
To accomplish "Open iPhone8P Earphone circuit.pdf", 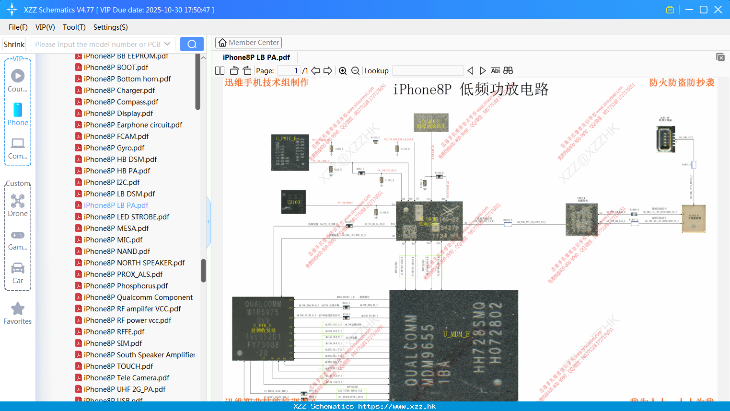I will [x=133, y=125].
